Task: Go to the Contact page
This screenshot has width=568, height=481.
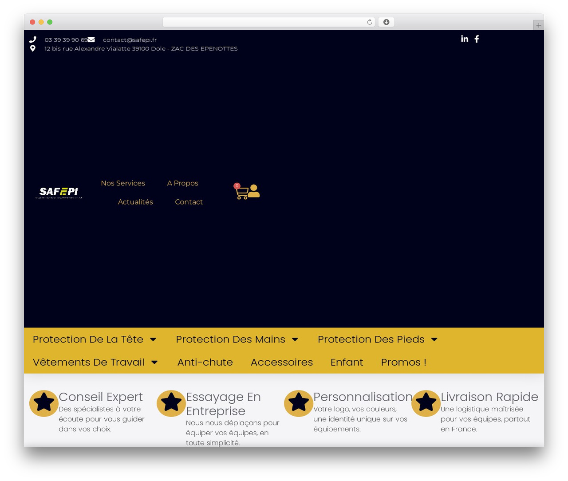Action: click(189, 202)
